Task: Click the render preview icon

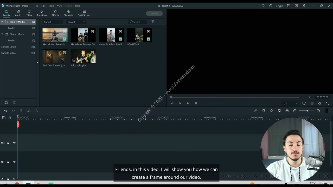Action: point(256,111)
